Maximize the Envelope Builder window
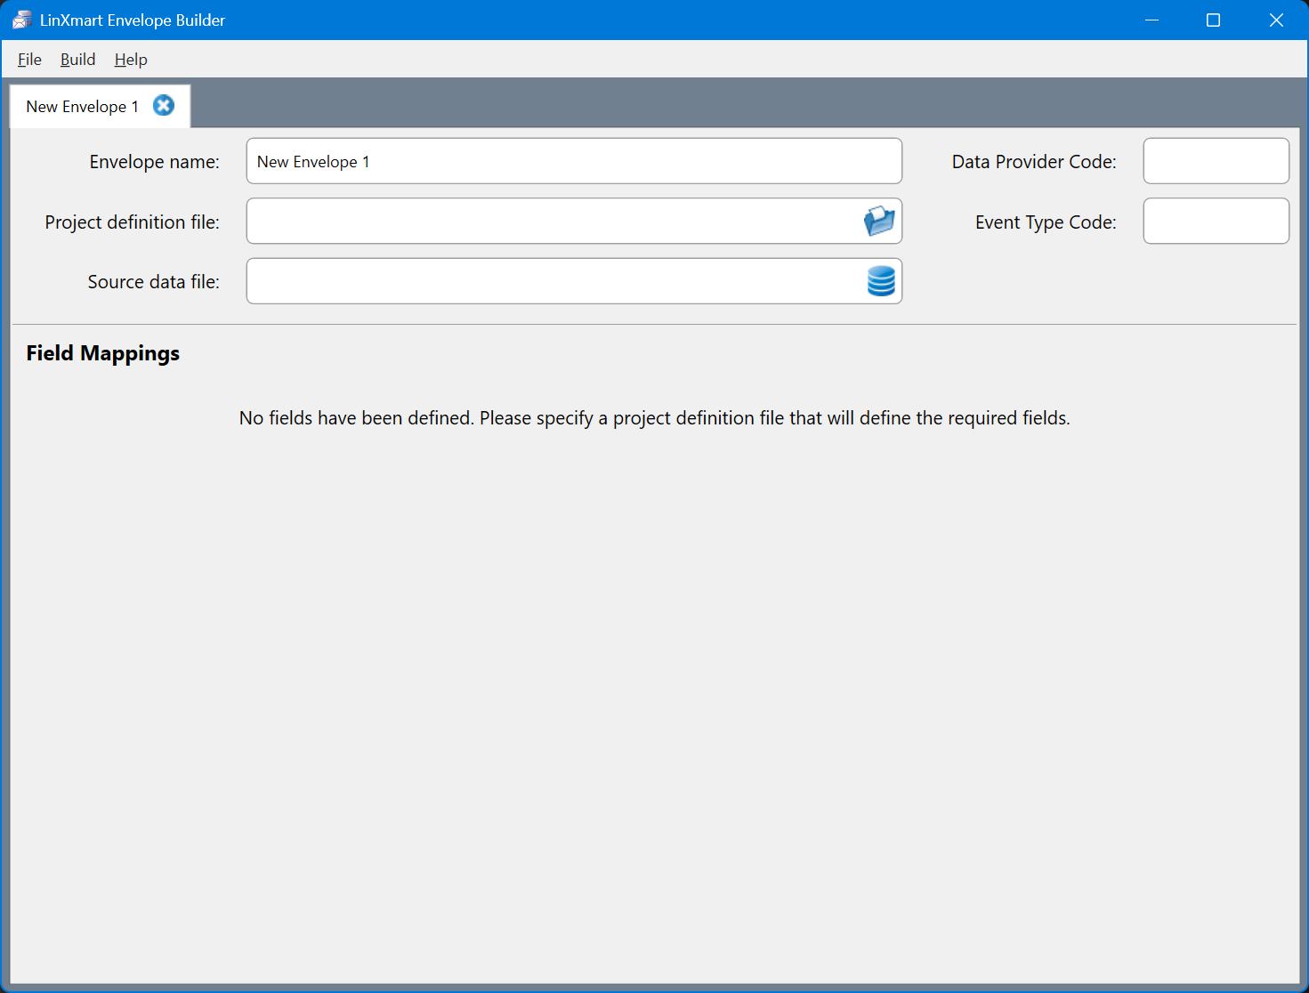 1213,20
